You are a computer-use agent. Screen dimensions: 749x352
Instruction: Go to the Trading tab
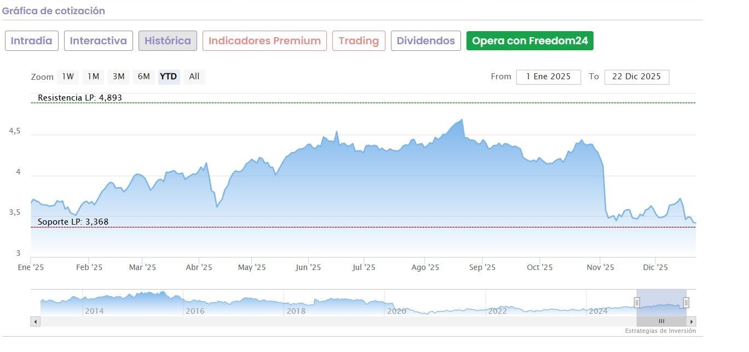click(x=359, y=41)
